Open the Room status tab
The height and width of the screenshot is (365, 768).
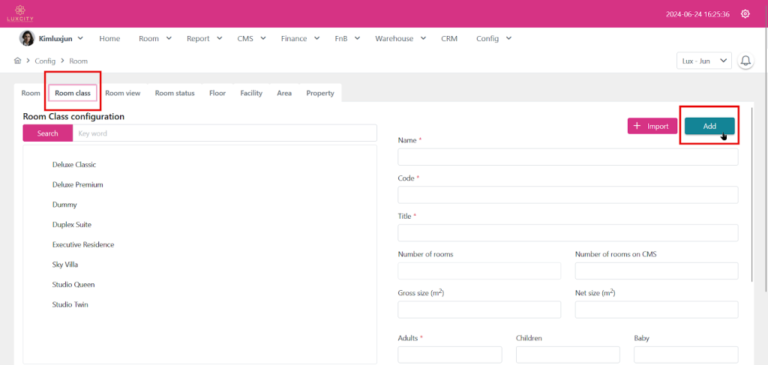point(175,93)
